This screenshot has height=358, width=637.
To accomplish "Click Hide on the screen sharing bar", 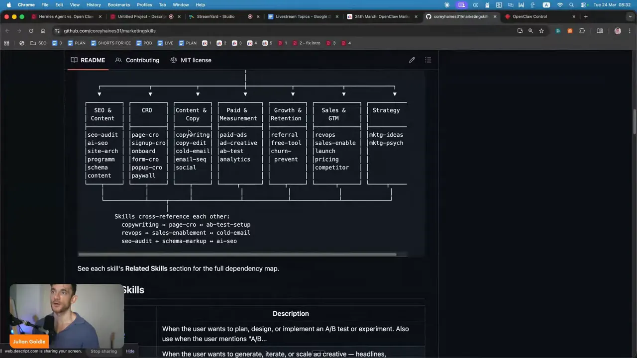I will [x=130, y=351].
